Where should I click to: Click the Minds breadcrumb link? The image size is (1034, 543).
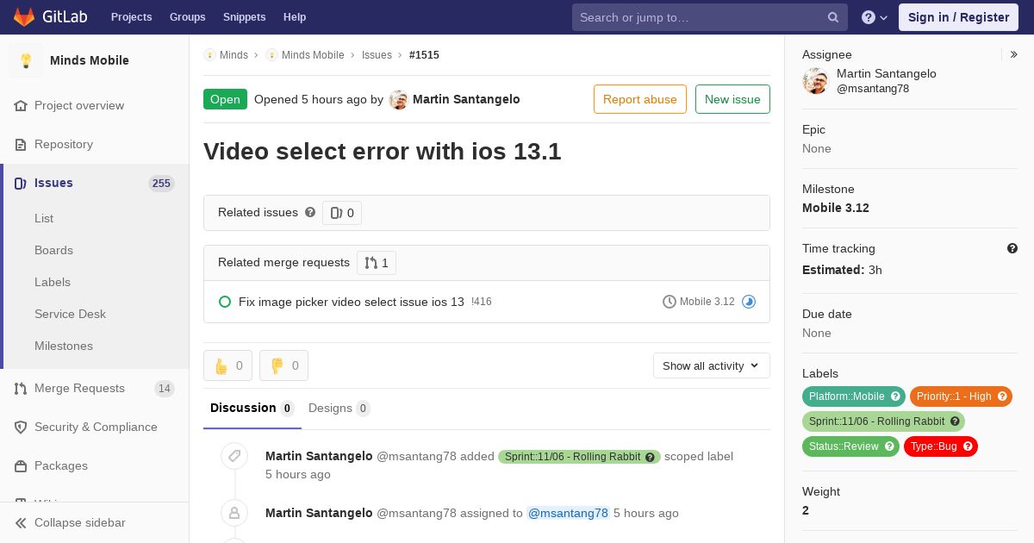tap(234, 54)
